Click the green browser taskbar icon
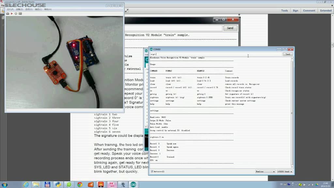Viewport: 334px width, 188px height. point(69,185)
